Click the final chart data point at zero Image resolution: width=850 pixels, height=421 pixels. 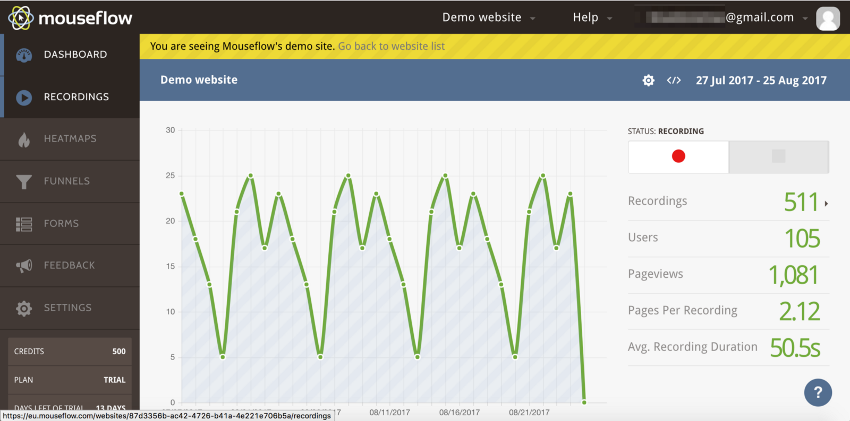click(x=584, y=402)
